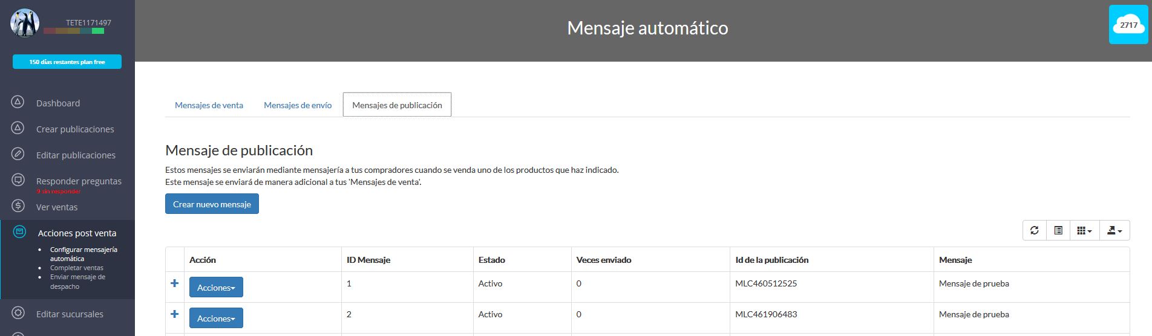Screen dimensions: 1152x336
Task: Click the Ver ventas dollar icon
Action: coord(18,206)
